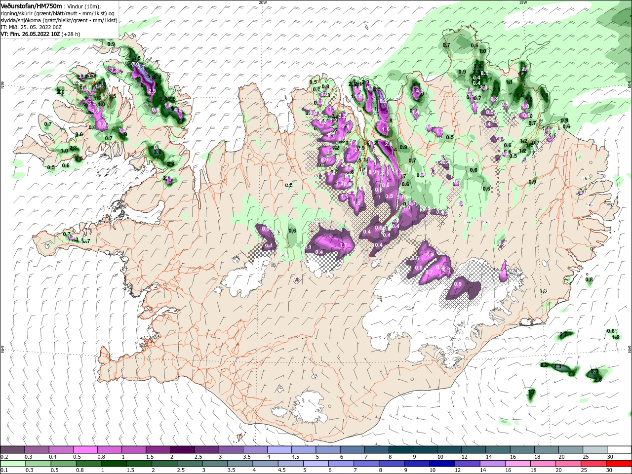Click the 15W longitude label at the top edge

click(523, 2)
